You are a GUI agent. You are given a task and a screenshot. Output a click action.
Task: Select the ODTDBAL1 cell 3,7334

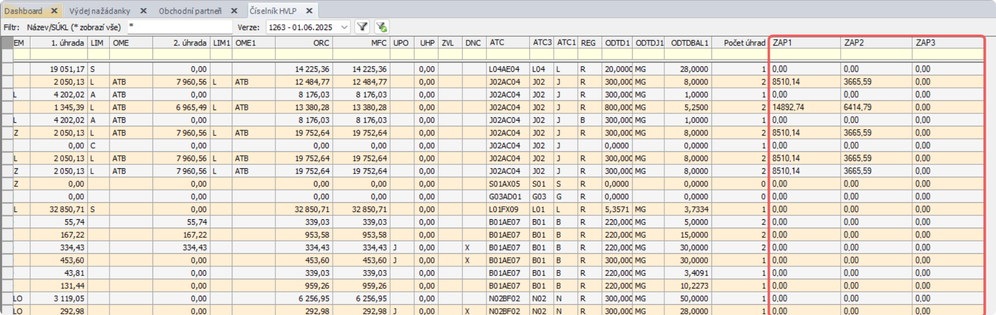pyautogui.click(x=689, y=209)
